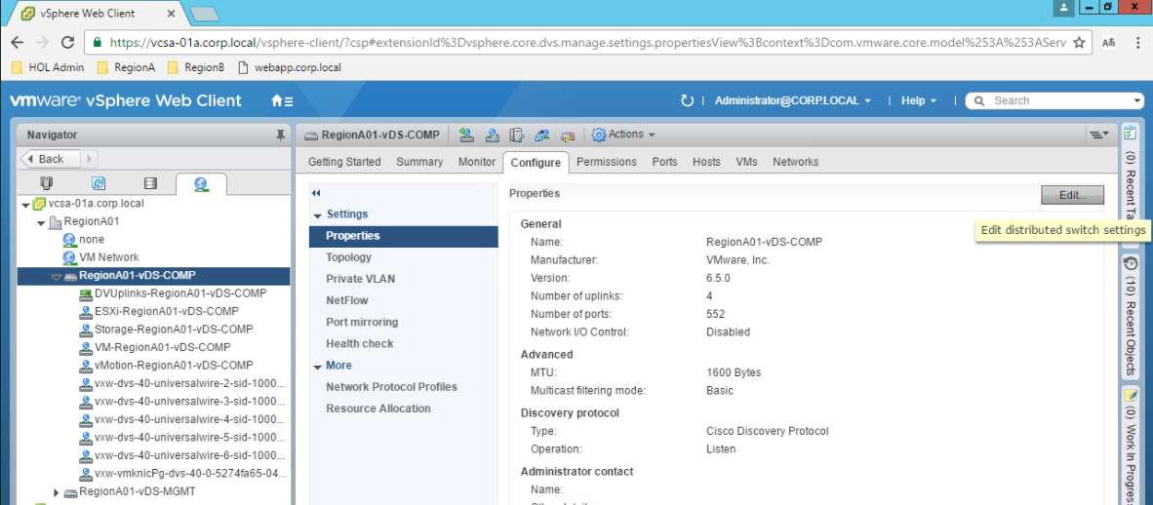
Task: Open the Help dropdown menu
Action: [x=919, y=100]
